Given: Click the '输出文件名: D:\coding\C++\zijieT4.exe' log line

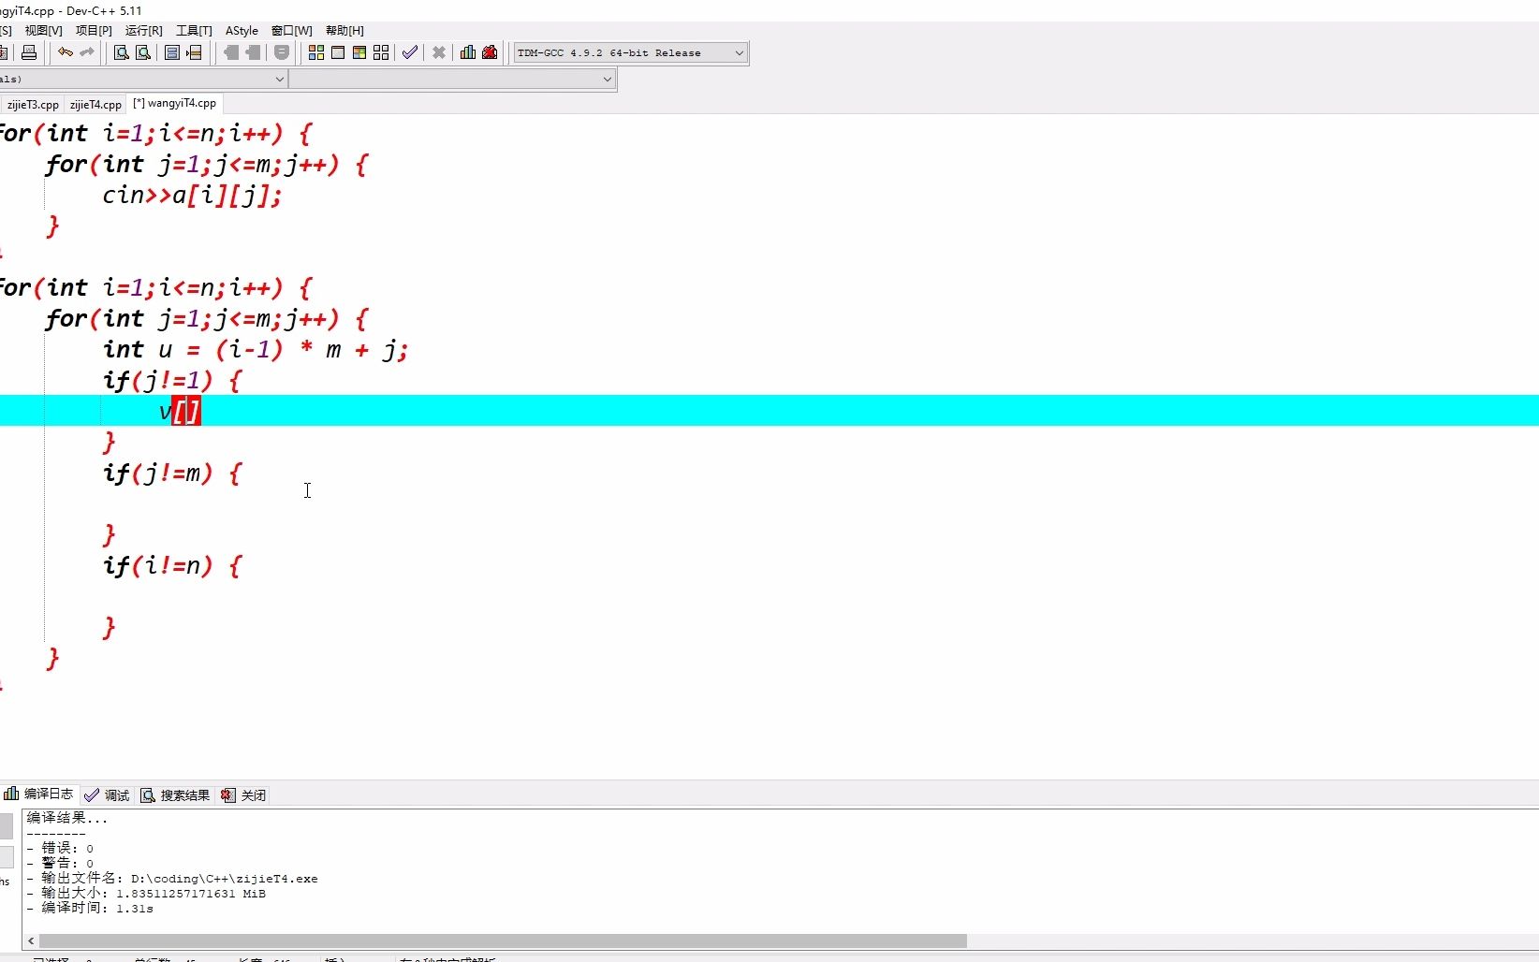Looking at the screenshot, I should (x=172, y=879).
